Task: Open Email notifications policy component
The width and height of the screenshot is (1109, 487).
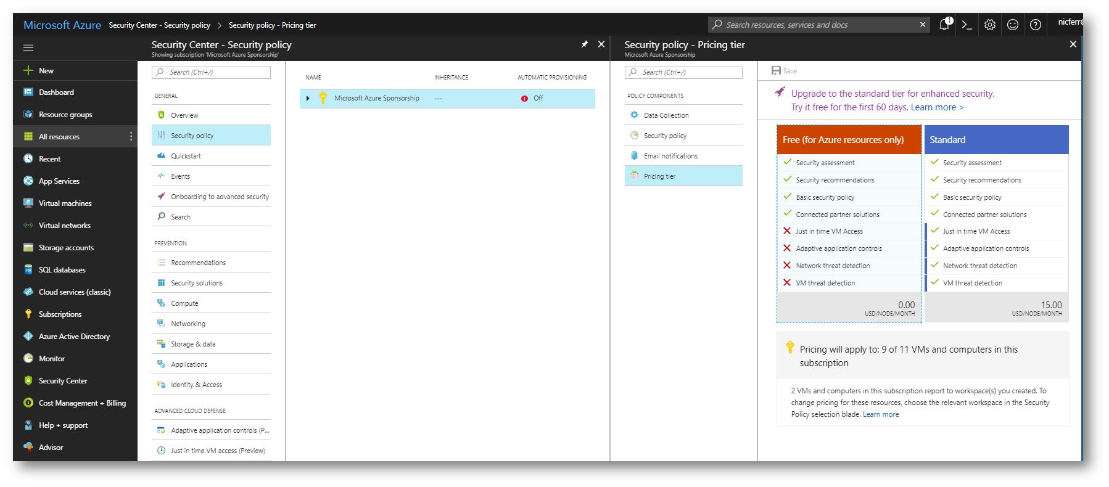Action: 683,156
